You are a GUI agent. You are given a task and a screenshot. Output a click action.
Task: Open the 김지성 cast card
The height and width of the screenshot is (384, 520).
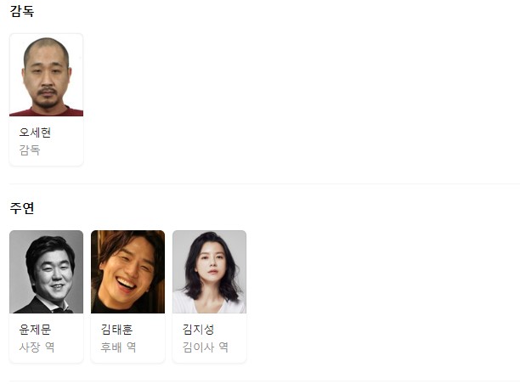tap(209, 296)
